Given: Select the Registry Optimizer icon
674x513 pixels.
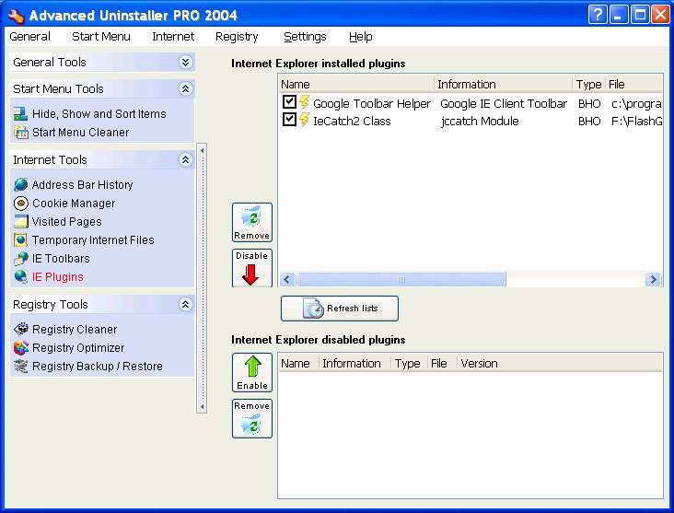Looking at the screenshot, I should pos(21,348).
